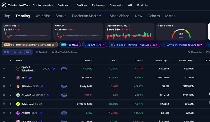Image resolution: width=210 pixels, height=122 pixels.
Task: Unstar Pi from the watchlist
Action: [x=4, y=77]
